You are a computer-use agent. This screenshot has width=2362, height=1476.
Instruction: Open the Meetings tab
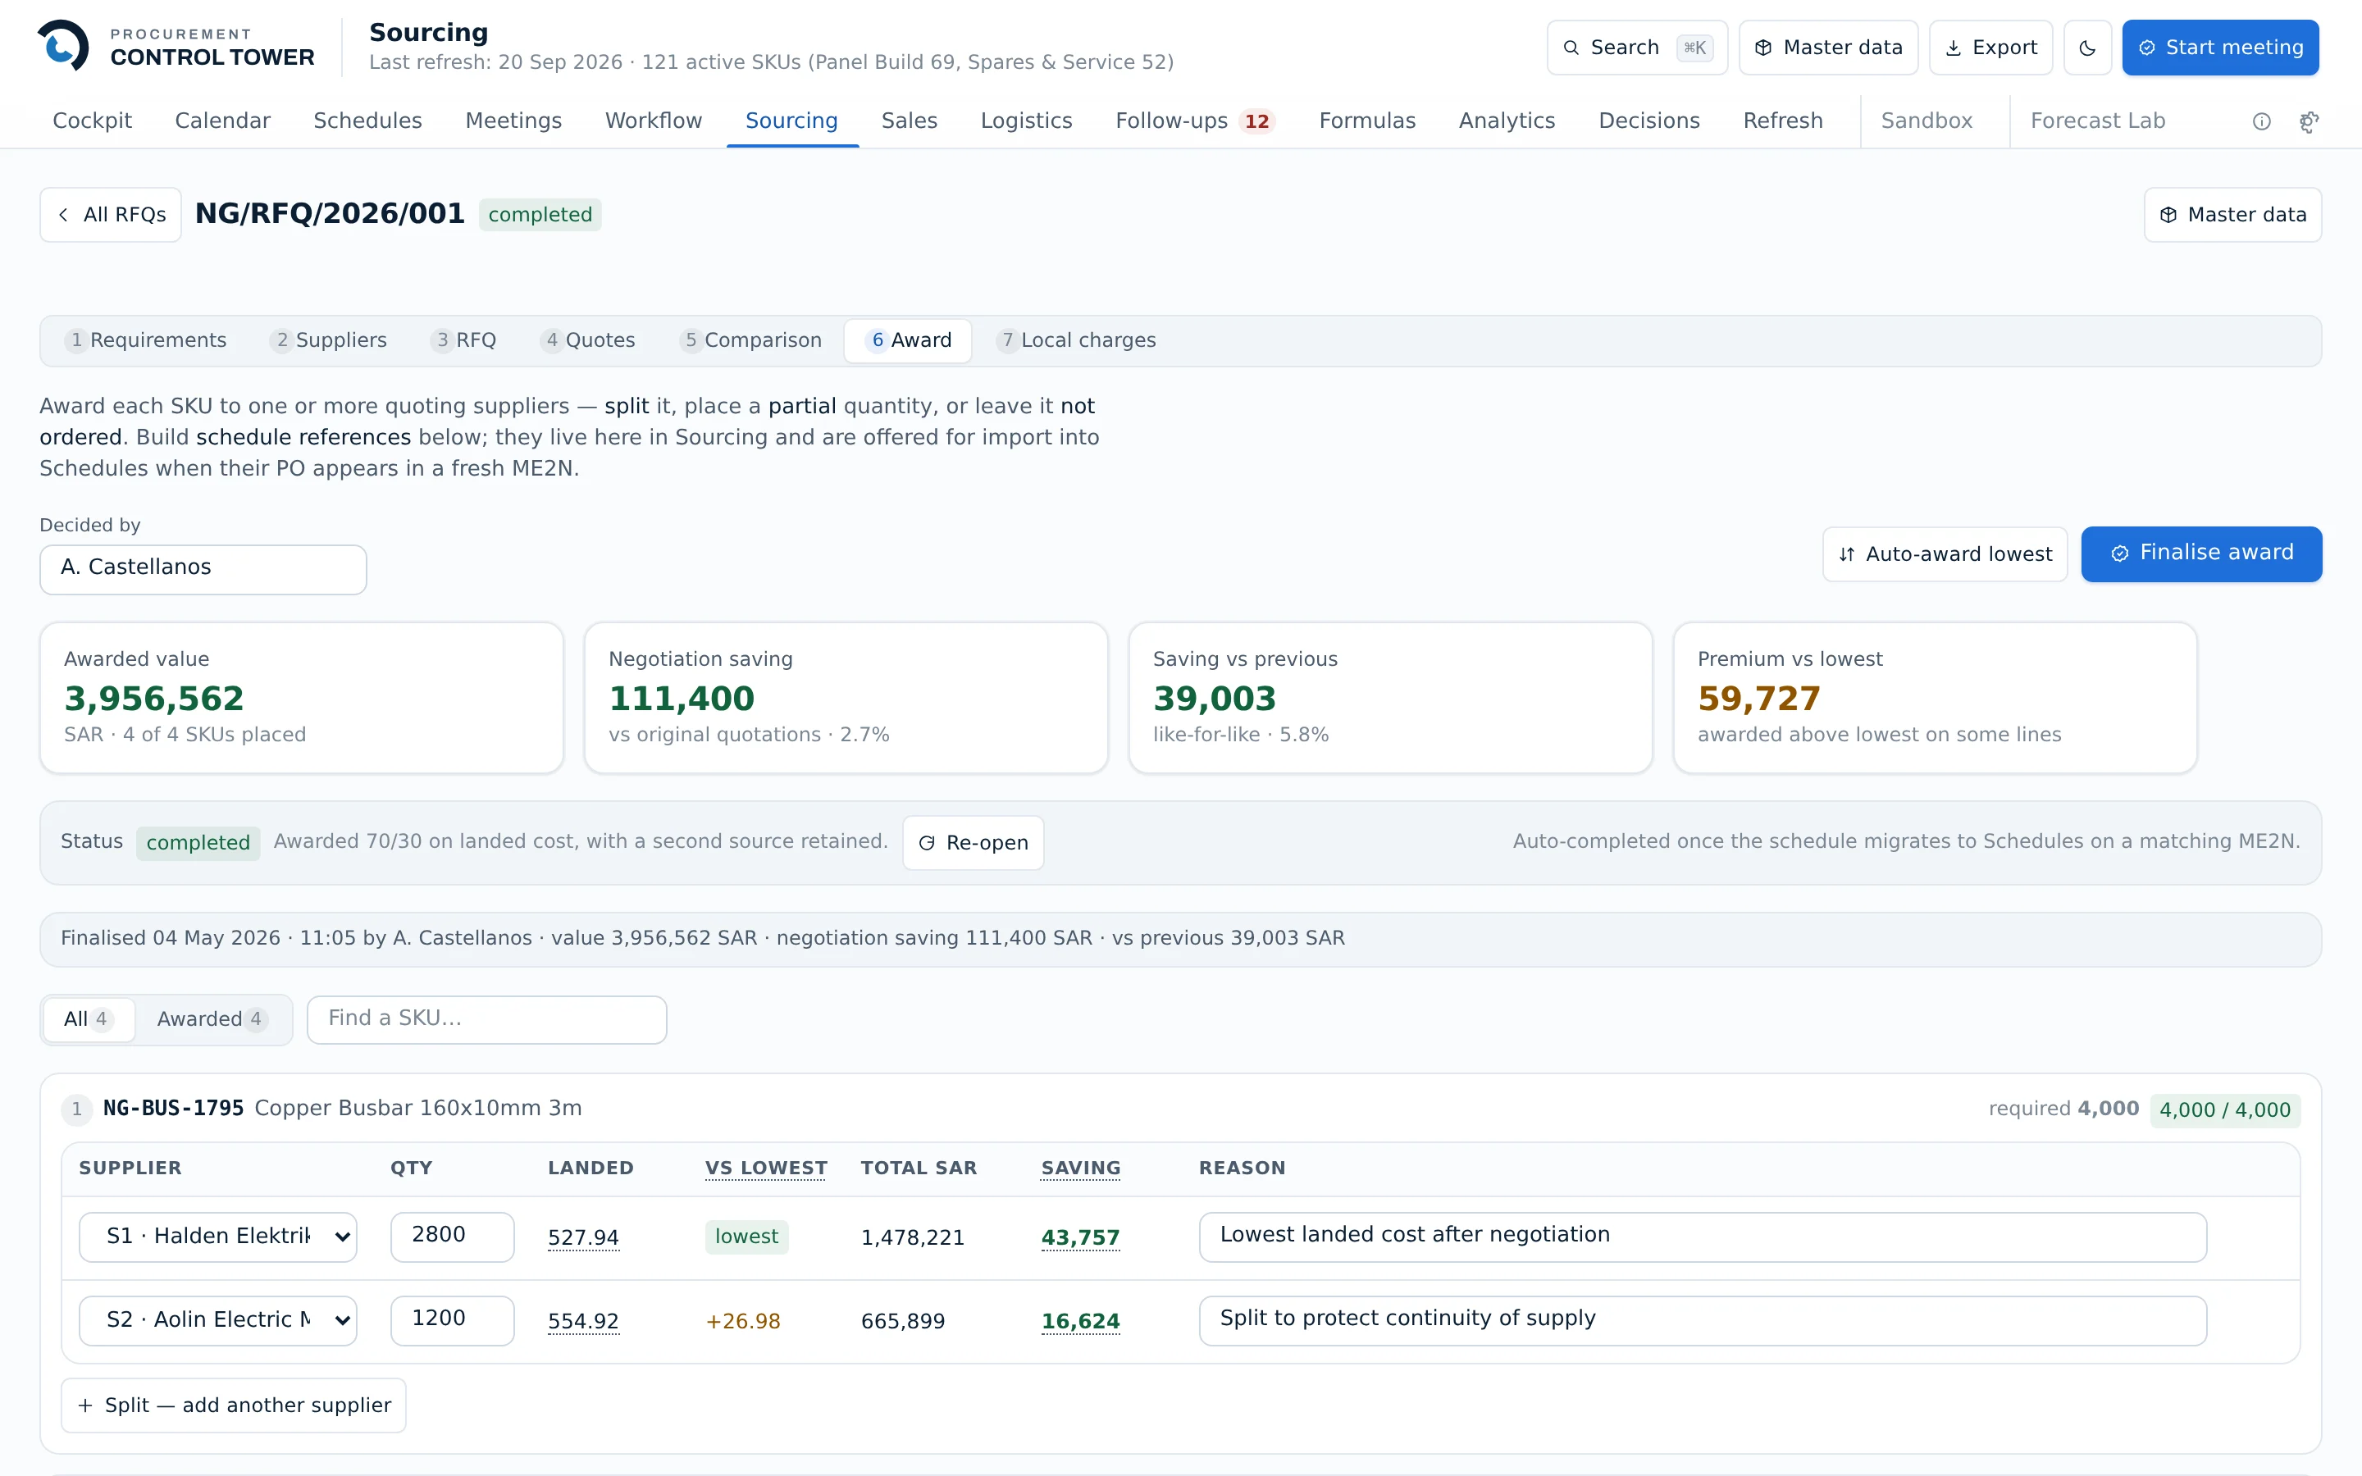(x=513, y=121)
